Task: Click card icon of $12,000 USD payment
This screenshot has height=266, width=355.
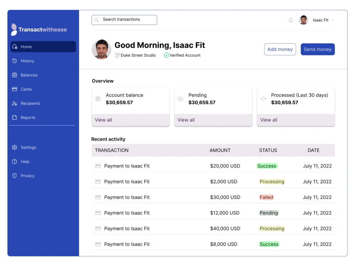Action: point(98,213)
